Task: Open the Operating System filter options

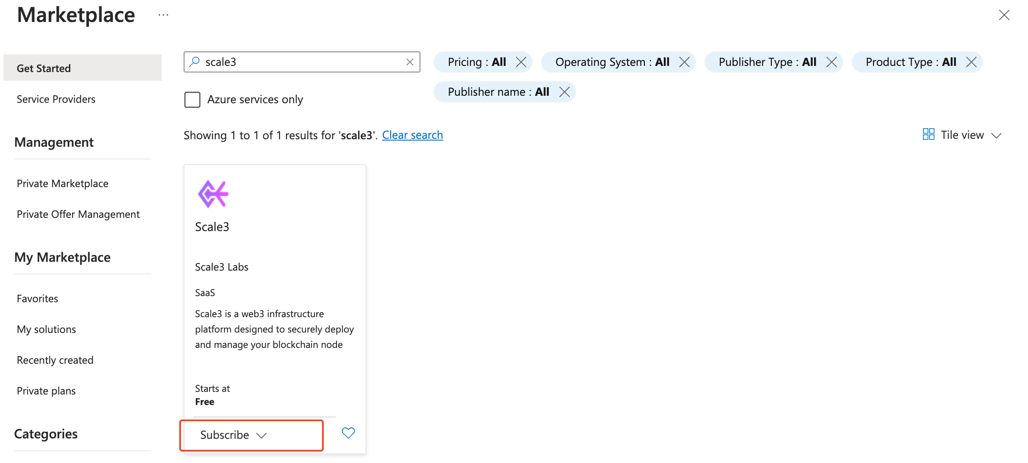Action: coord(612,62)
